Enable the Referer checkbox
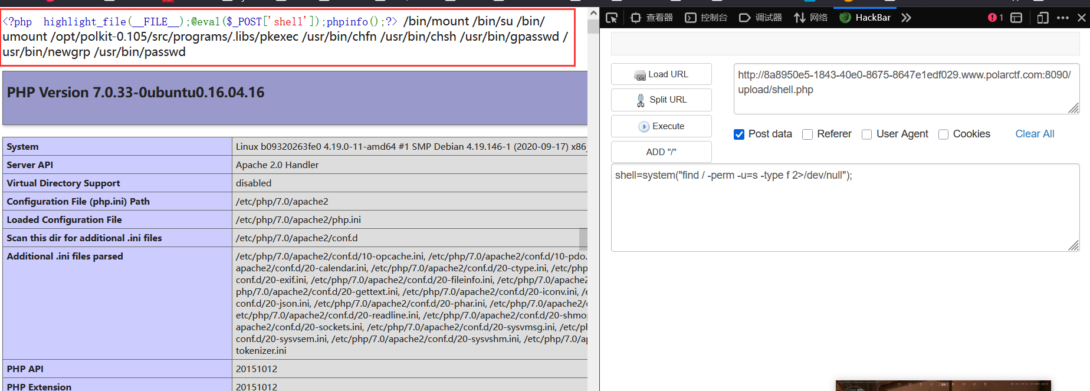This screenshot has width=1090, height=391. pyautogui.click(x=807, y=134)
